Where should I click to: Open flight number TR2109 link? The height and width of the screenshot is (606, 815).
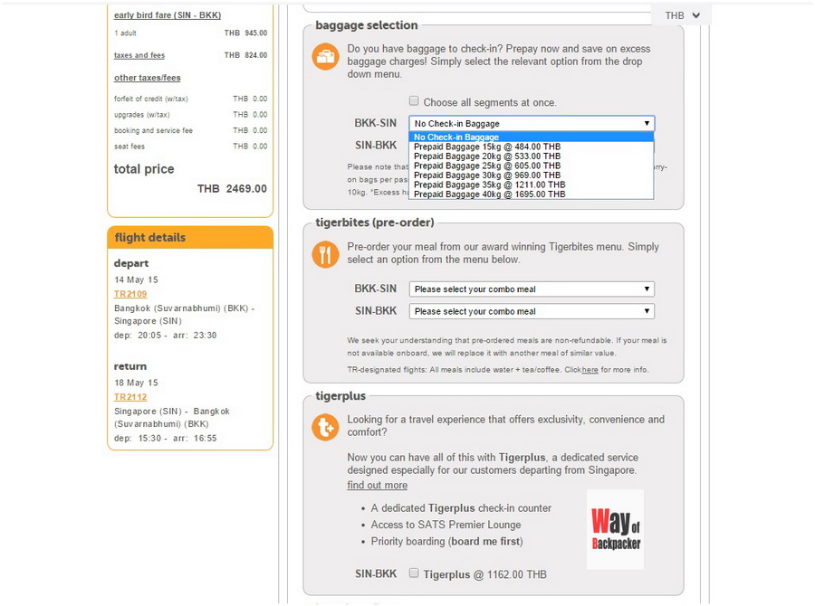tap(130, 294)
